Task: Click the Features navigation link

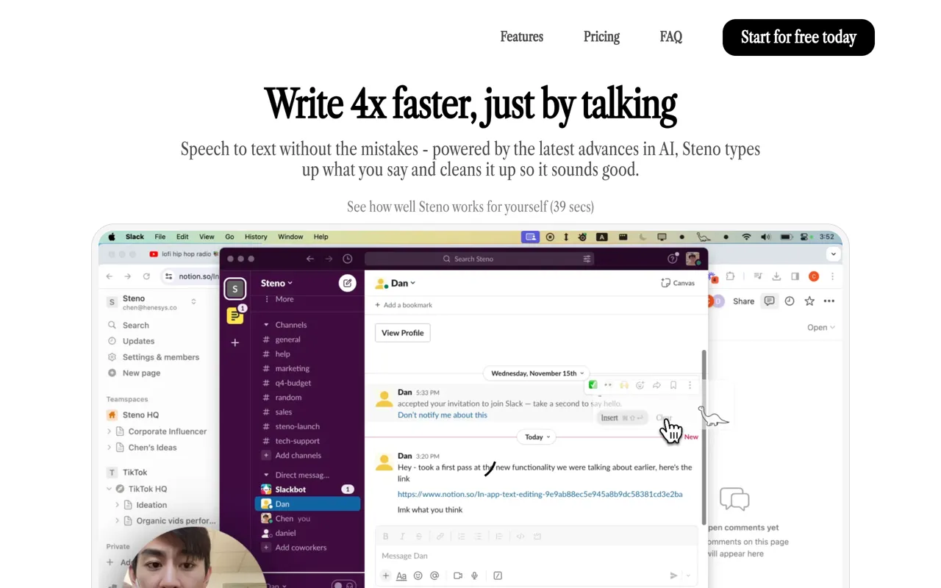Action: [x=522, y=37]
